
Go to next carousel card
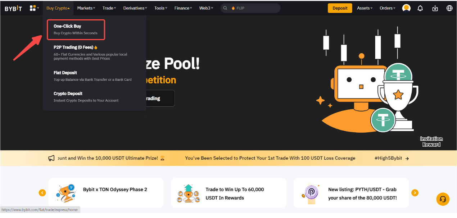point(415,193)
